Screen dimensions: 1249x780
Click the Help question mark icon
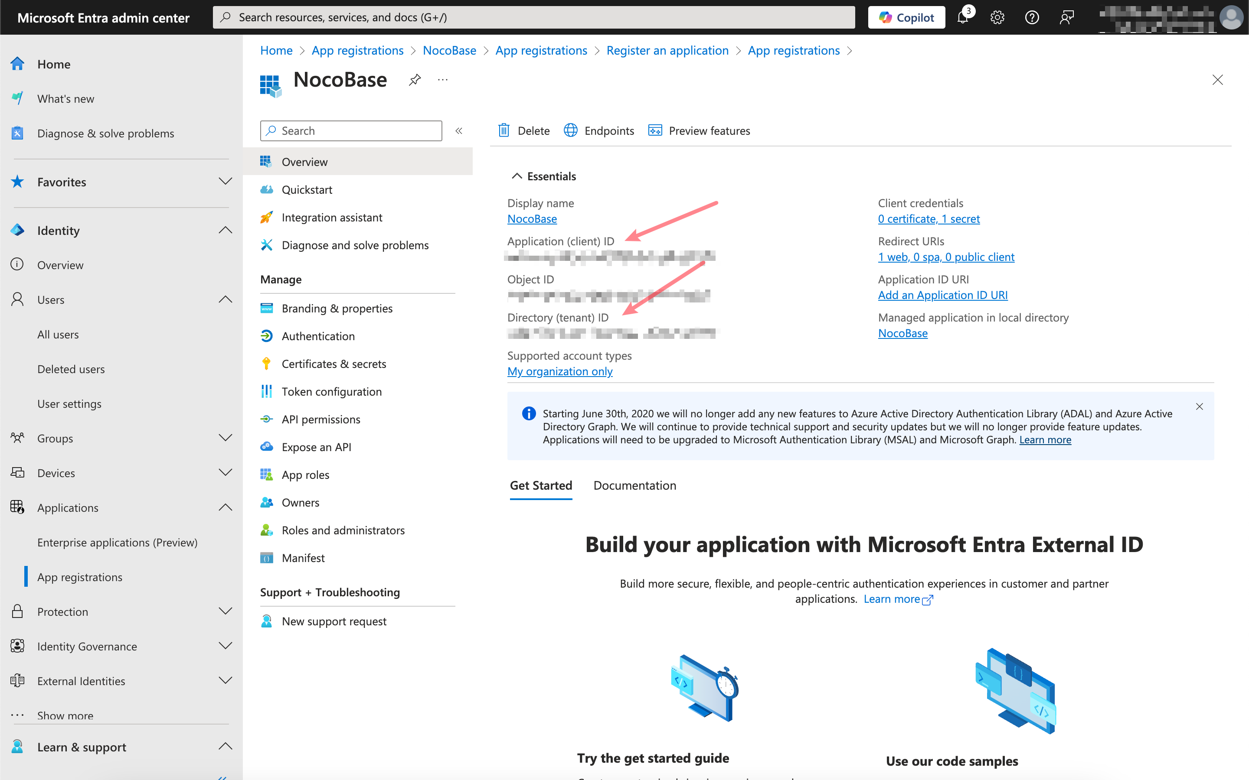[x=1032, y=17]
